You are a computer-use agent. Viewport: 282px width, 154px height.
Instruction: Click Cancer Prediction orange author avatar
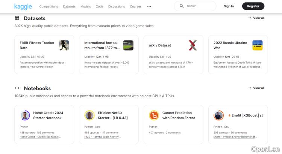point(154,115)
